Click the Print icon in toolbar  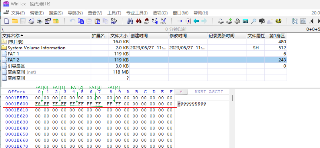(39, 21)
